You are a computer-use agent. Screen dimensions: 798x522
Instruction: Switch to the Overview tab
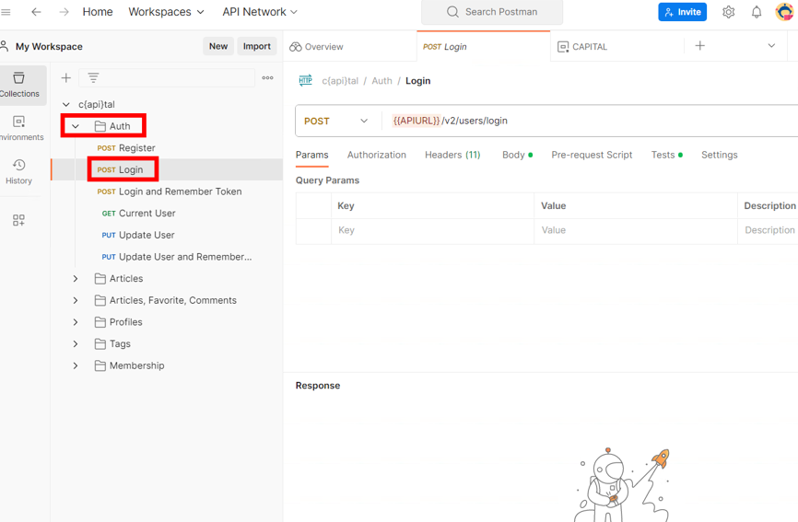click(x=349, y=47)
